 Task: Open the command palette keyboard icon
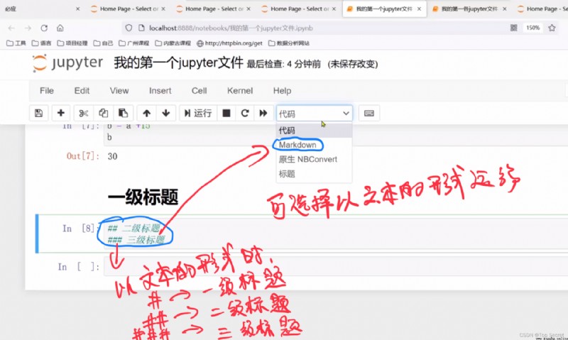369,114
